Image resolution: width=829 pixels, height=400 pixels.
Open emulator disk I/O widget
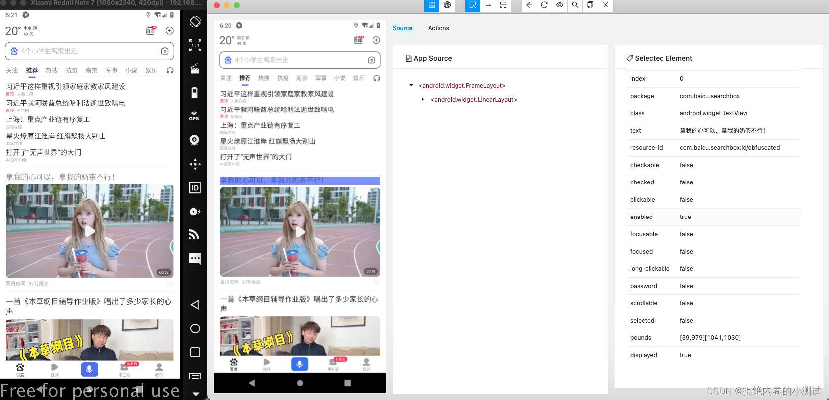click(195, 211)
